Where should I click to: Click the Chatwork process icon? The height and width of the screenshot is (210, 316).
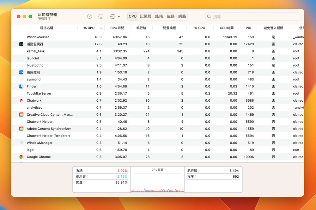(21, 100)
